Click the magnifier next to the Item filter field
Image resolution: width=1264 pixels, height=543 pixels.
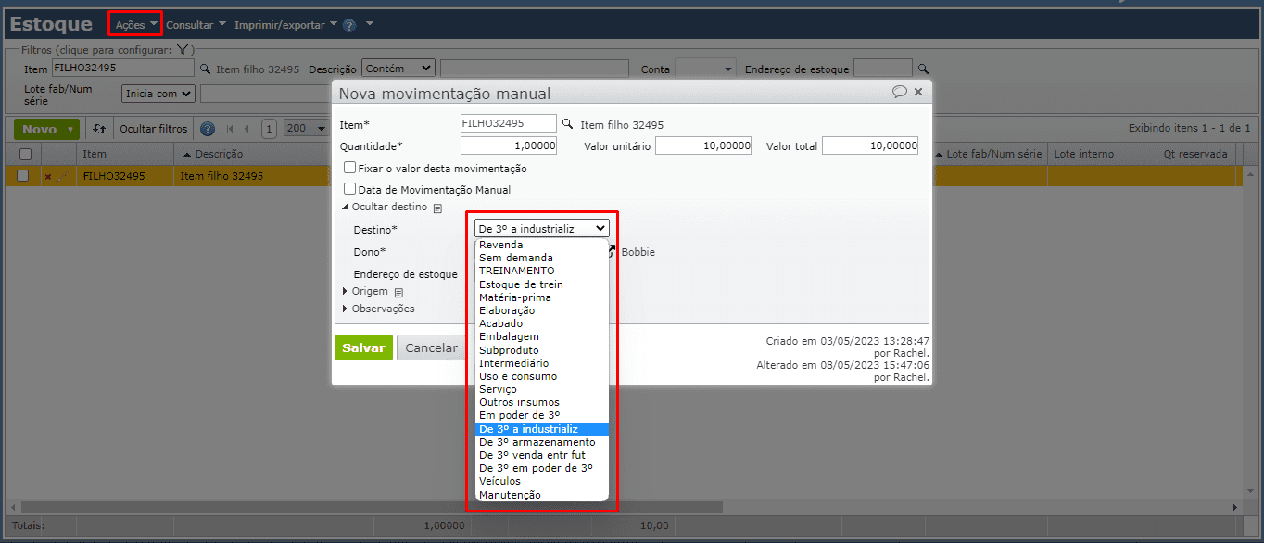[205, 69]
